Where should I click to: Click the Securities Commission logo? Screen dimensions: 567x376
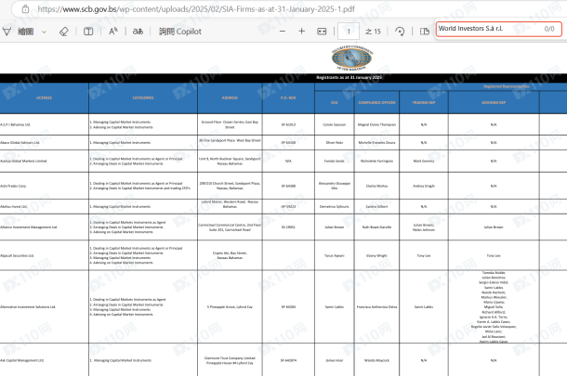[x=351, y=58]
